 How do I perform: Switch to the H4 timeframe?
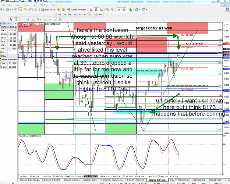[85, 15]
